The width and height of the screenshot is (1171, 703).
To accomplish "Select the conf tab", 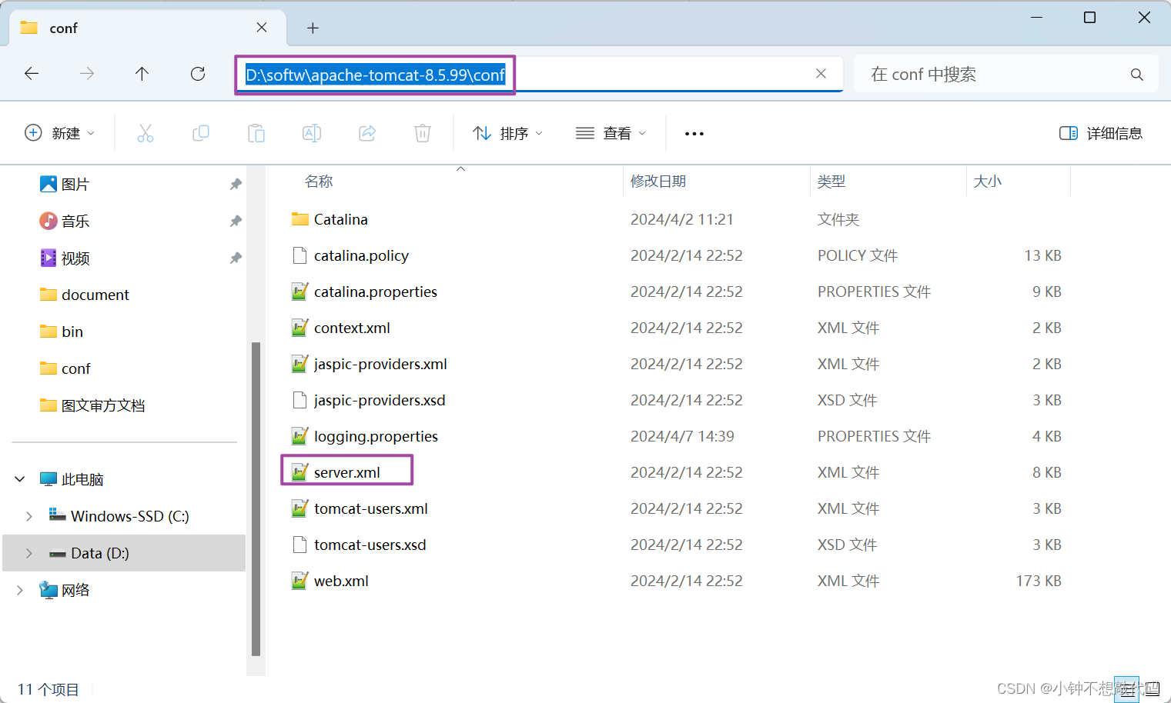I will 146,28.
